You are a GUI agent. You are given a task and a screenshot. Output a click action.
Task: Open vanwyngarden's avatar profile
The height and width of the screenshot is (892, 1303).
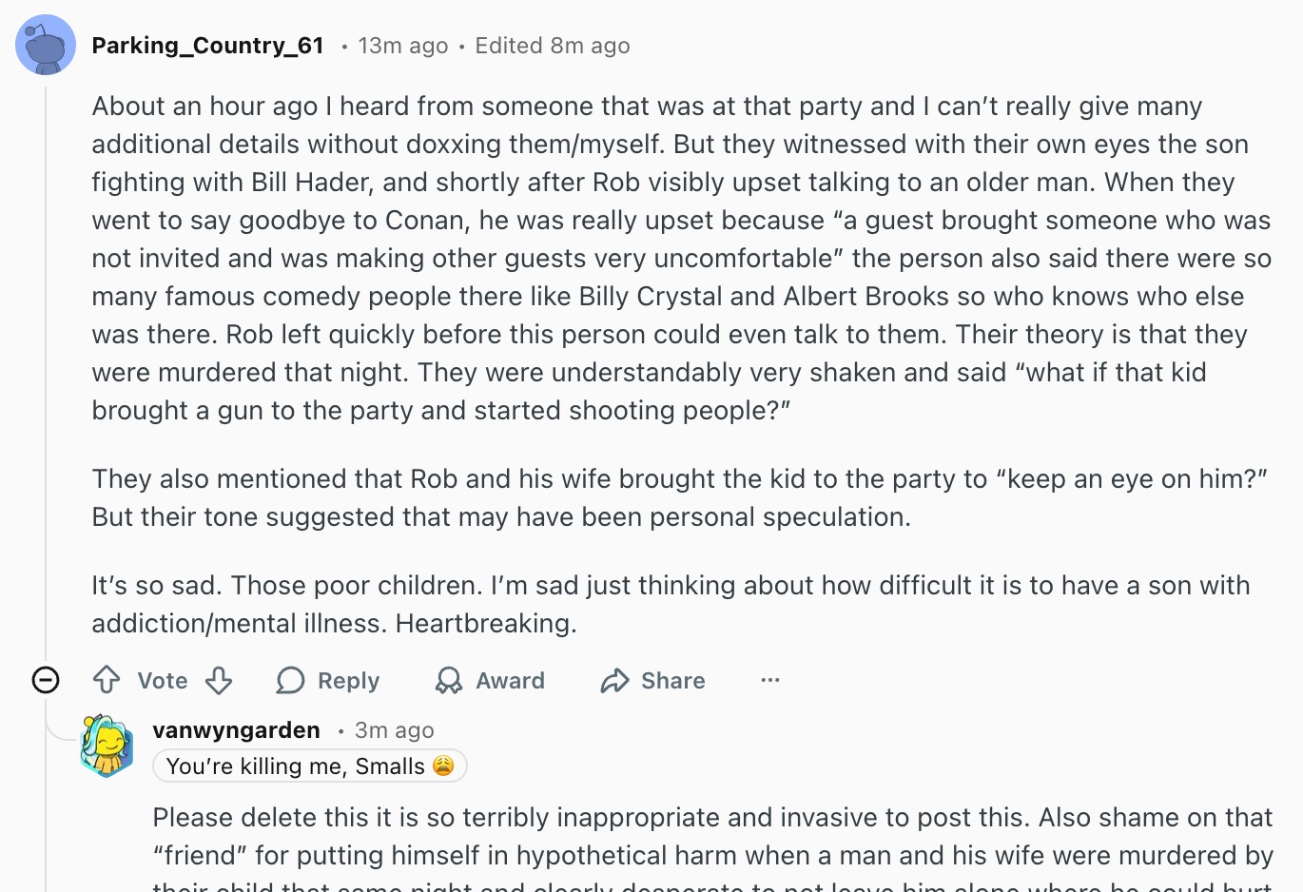(107, 747)
